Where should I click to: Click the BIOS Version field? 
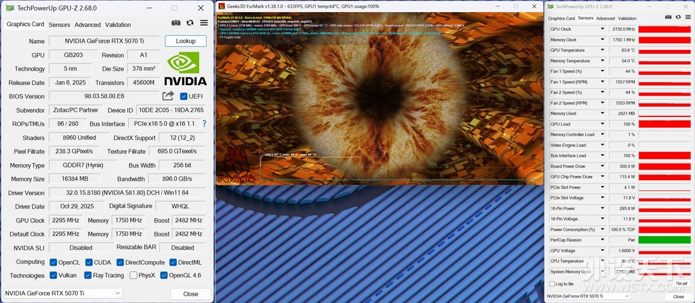104,96
